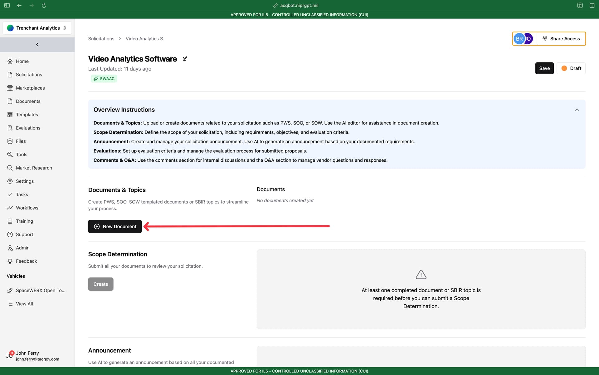Click the New Document button
This screenshot has width=599, height=375.
[x=115, y=226]
